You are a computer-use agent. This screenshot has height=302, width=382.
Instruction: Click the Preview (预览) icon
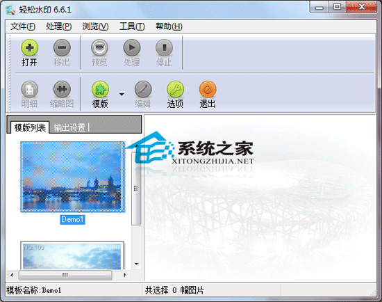click(x=99, y=48)
